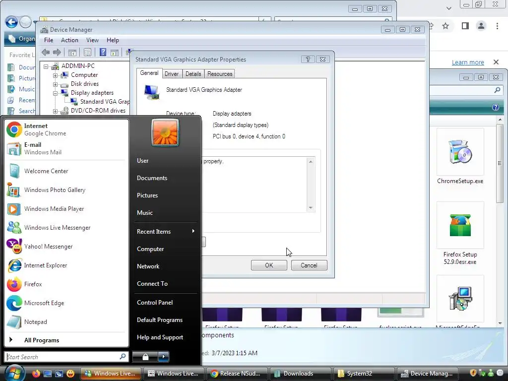
Task: Click Show/Hide action pane toolbar icon
Action: (x=115, y=52)
